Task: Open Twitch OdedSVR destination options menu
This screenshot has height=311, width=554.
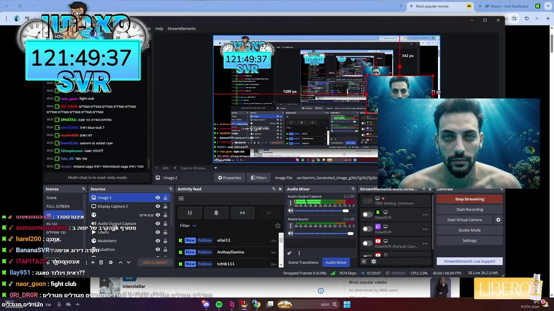Action: click(425, 229)
